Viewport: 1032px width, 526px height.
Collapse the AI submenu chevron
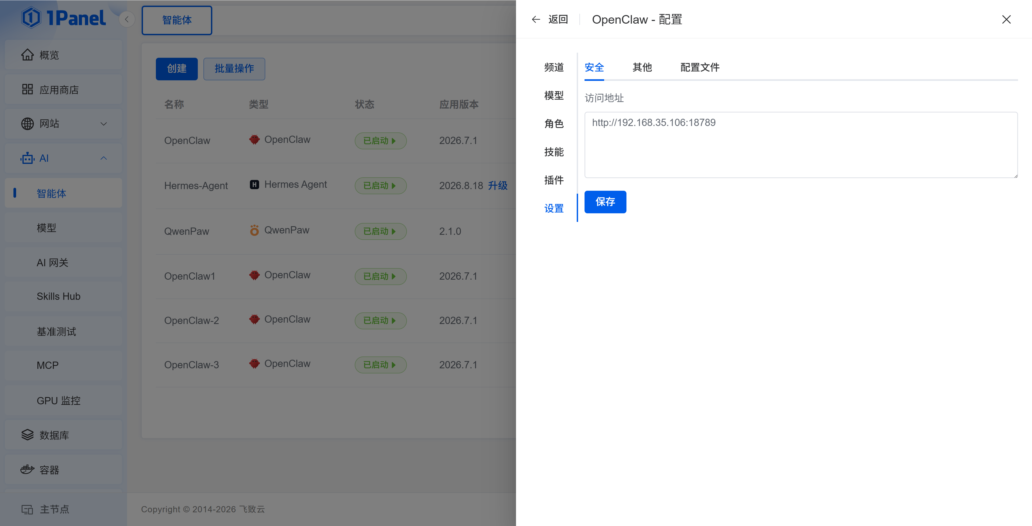[x=104, y=158]
